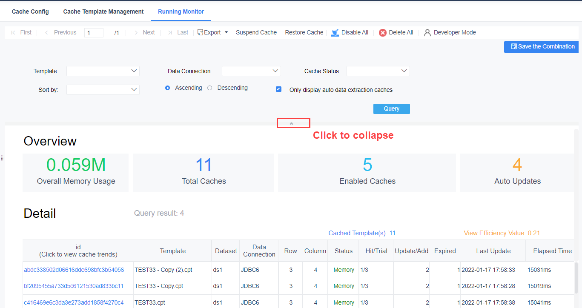Click Save the Combination button

(x=541, y=47)
